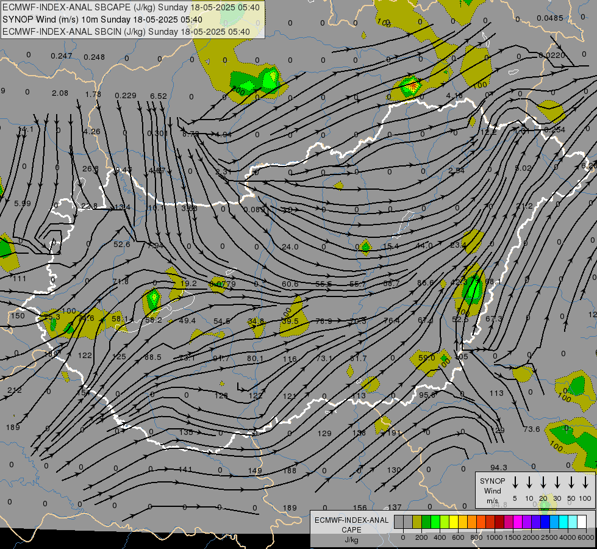Click the 52.6 value on the map

pyautogui.click(x=122, y=244)
